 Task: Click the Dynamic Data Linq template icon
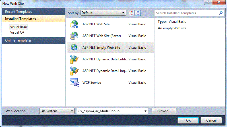(x=74, y=71)
